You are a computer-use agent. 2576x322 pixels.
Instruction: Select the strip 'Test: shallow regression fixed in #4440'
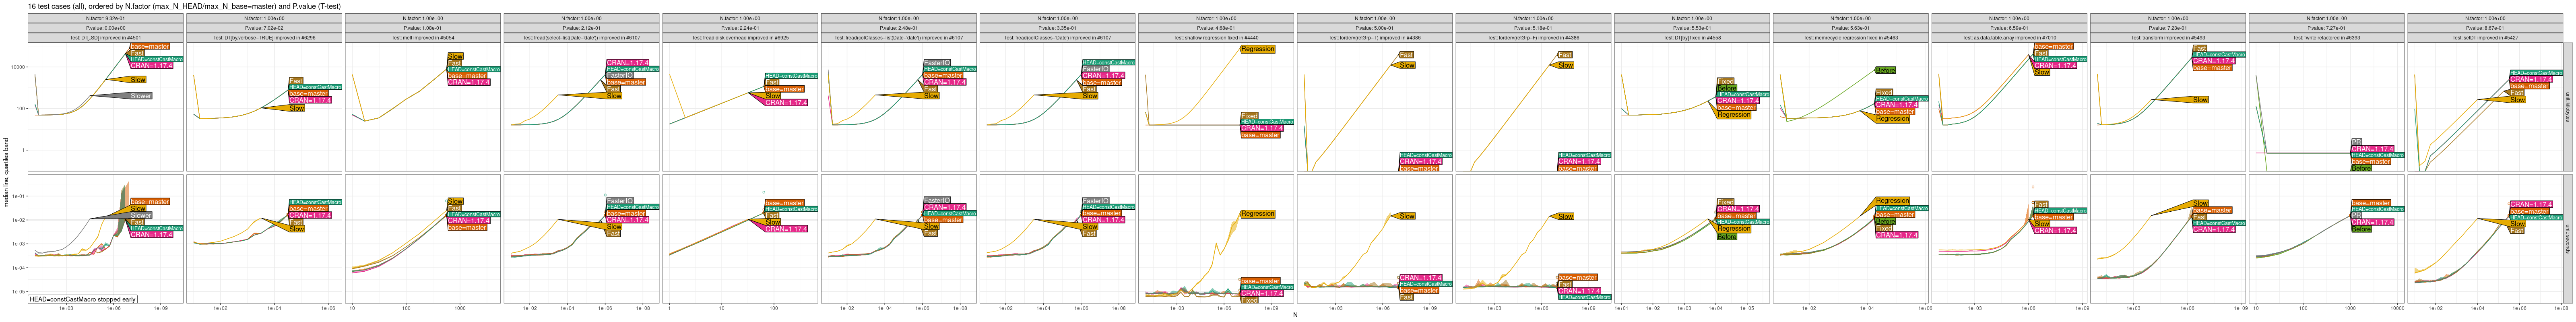[x=1216, y=38]
